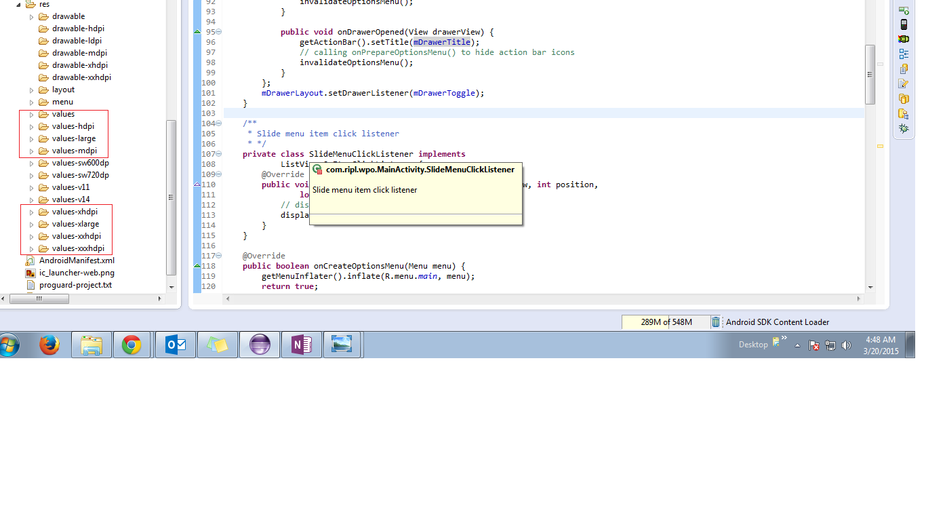This screenshot has height=521, width=926.
Task: Click override marker beside line 95
Action: [197, 32]
